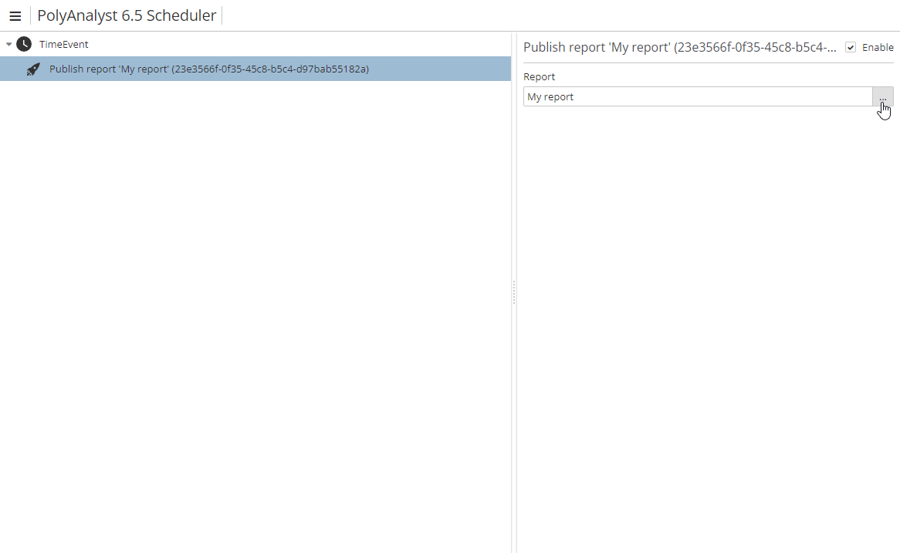Click the PolyAnalyst 6.5 Scheduler title
900x553 pixels.
(127, 16)
